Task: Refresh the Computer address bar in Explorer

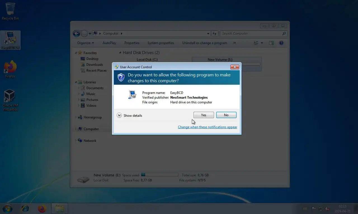Action: click(x=215, y=33)
